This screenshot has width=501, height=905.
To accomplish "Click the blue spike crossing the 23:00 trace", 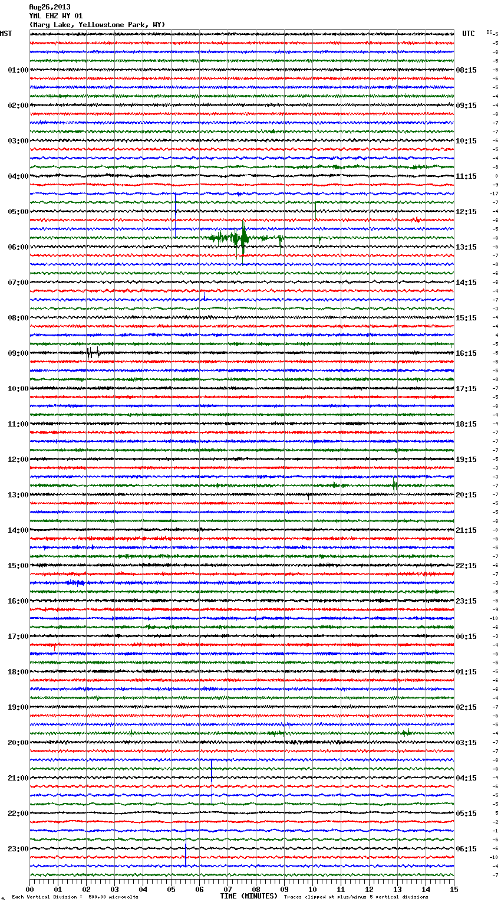I will [186, 844].
